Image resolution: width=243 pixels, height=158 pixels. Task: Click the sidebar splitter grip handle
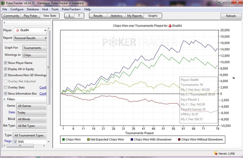[51, 84]
